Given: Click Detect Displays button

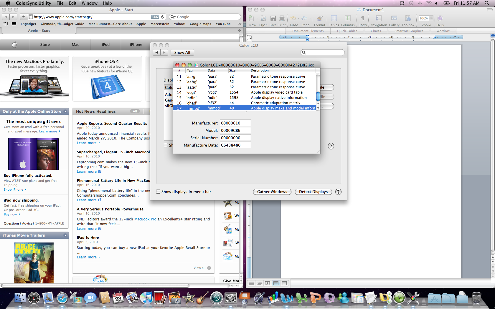Looking at the screenshot, I should pos(313,192).
